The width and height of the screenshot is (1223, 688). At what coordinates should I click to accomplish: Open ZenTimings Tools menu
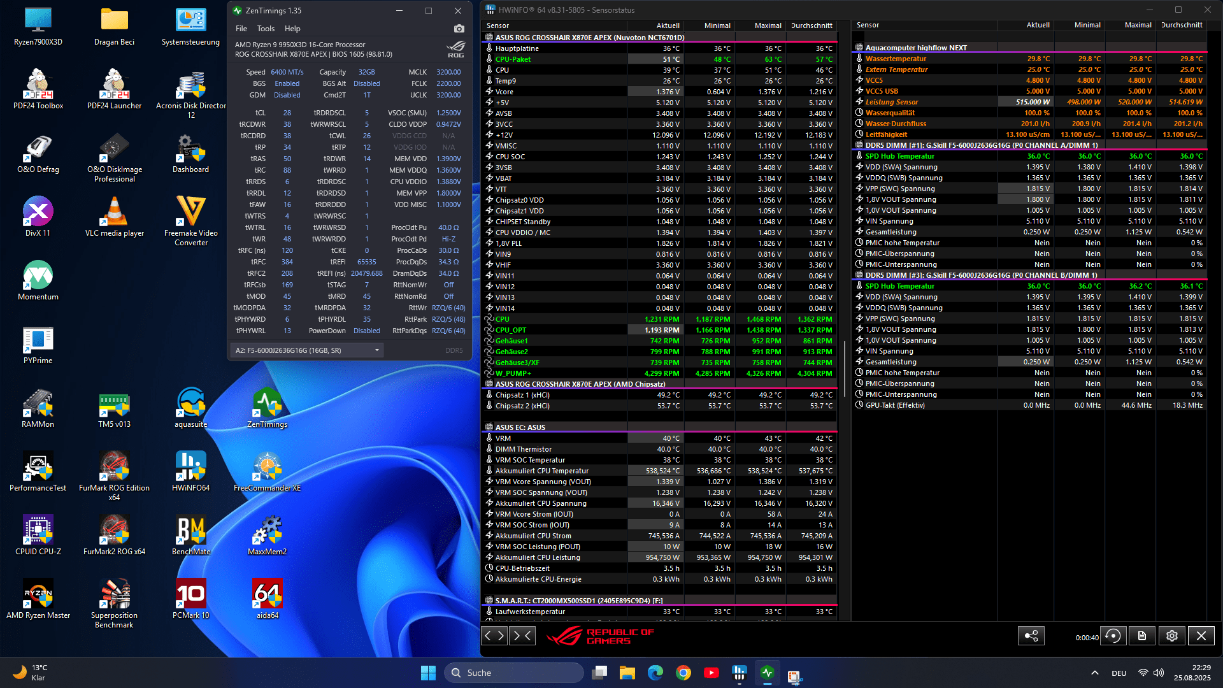click(266, 29)
